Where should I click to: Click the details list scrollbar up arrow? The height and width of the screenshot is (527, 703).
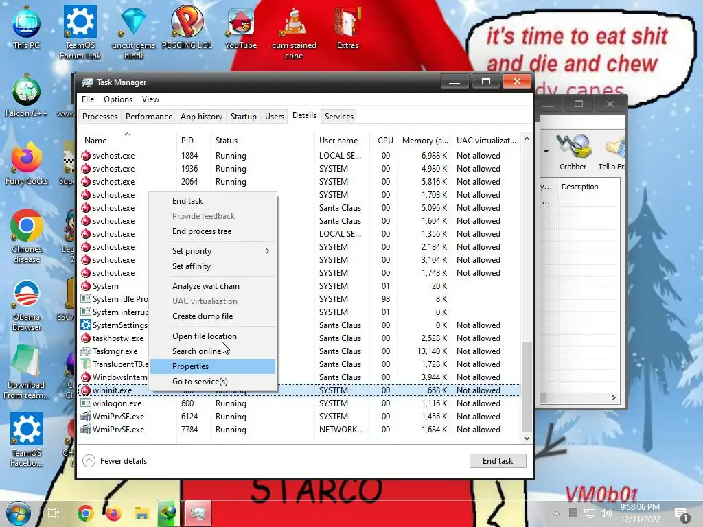pyautogui.click(x=527, y=139)
